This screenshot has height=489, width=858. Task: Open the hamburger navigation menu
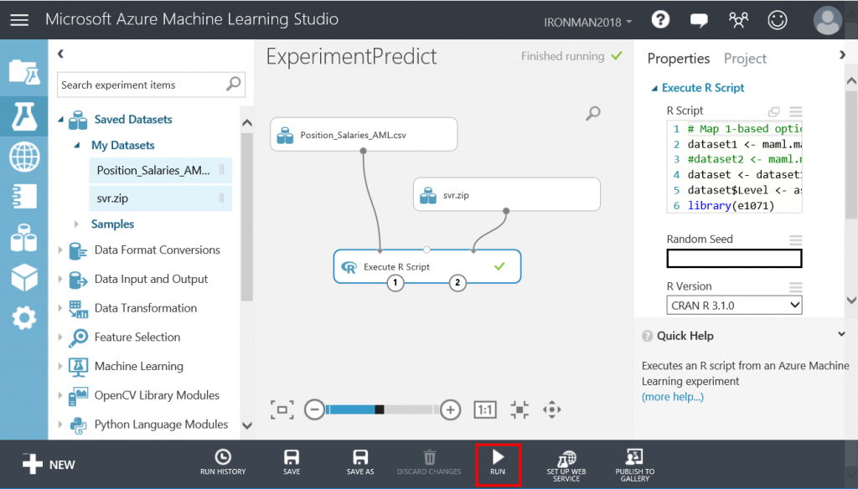pyautogui.click(x=19, y=20)
